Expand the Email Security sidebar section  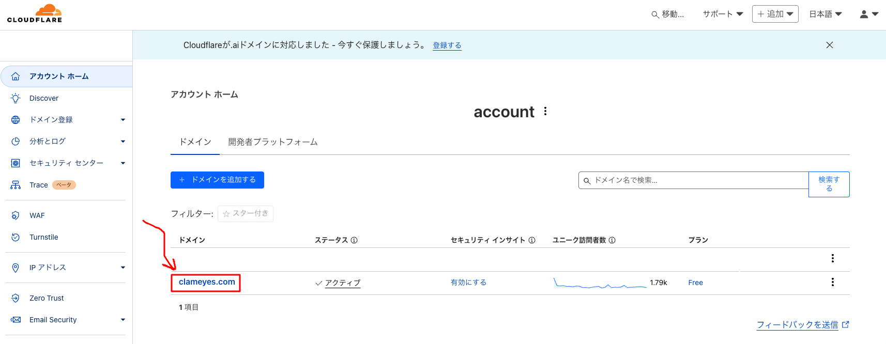123,320
